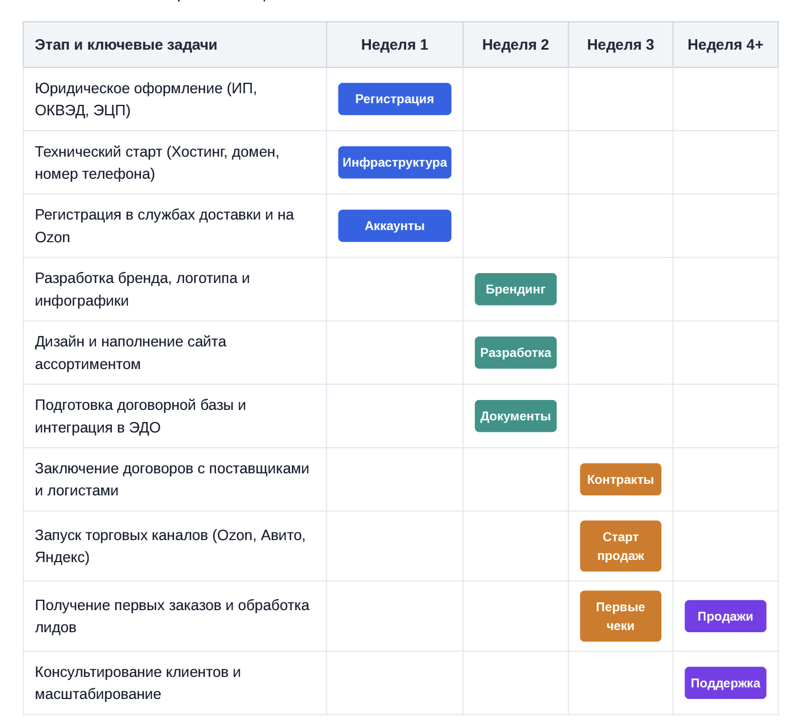Screen dimensions: 797x726
Task: Select the Документы badge
Action: (x=515, y=417)
